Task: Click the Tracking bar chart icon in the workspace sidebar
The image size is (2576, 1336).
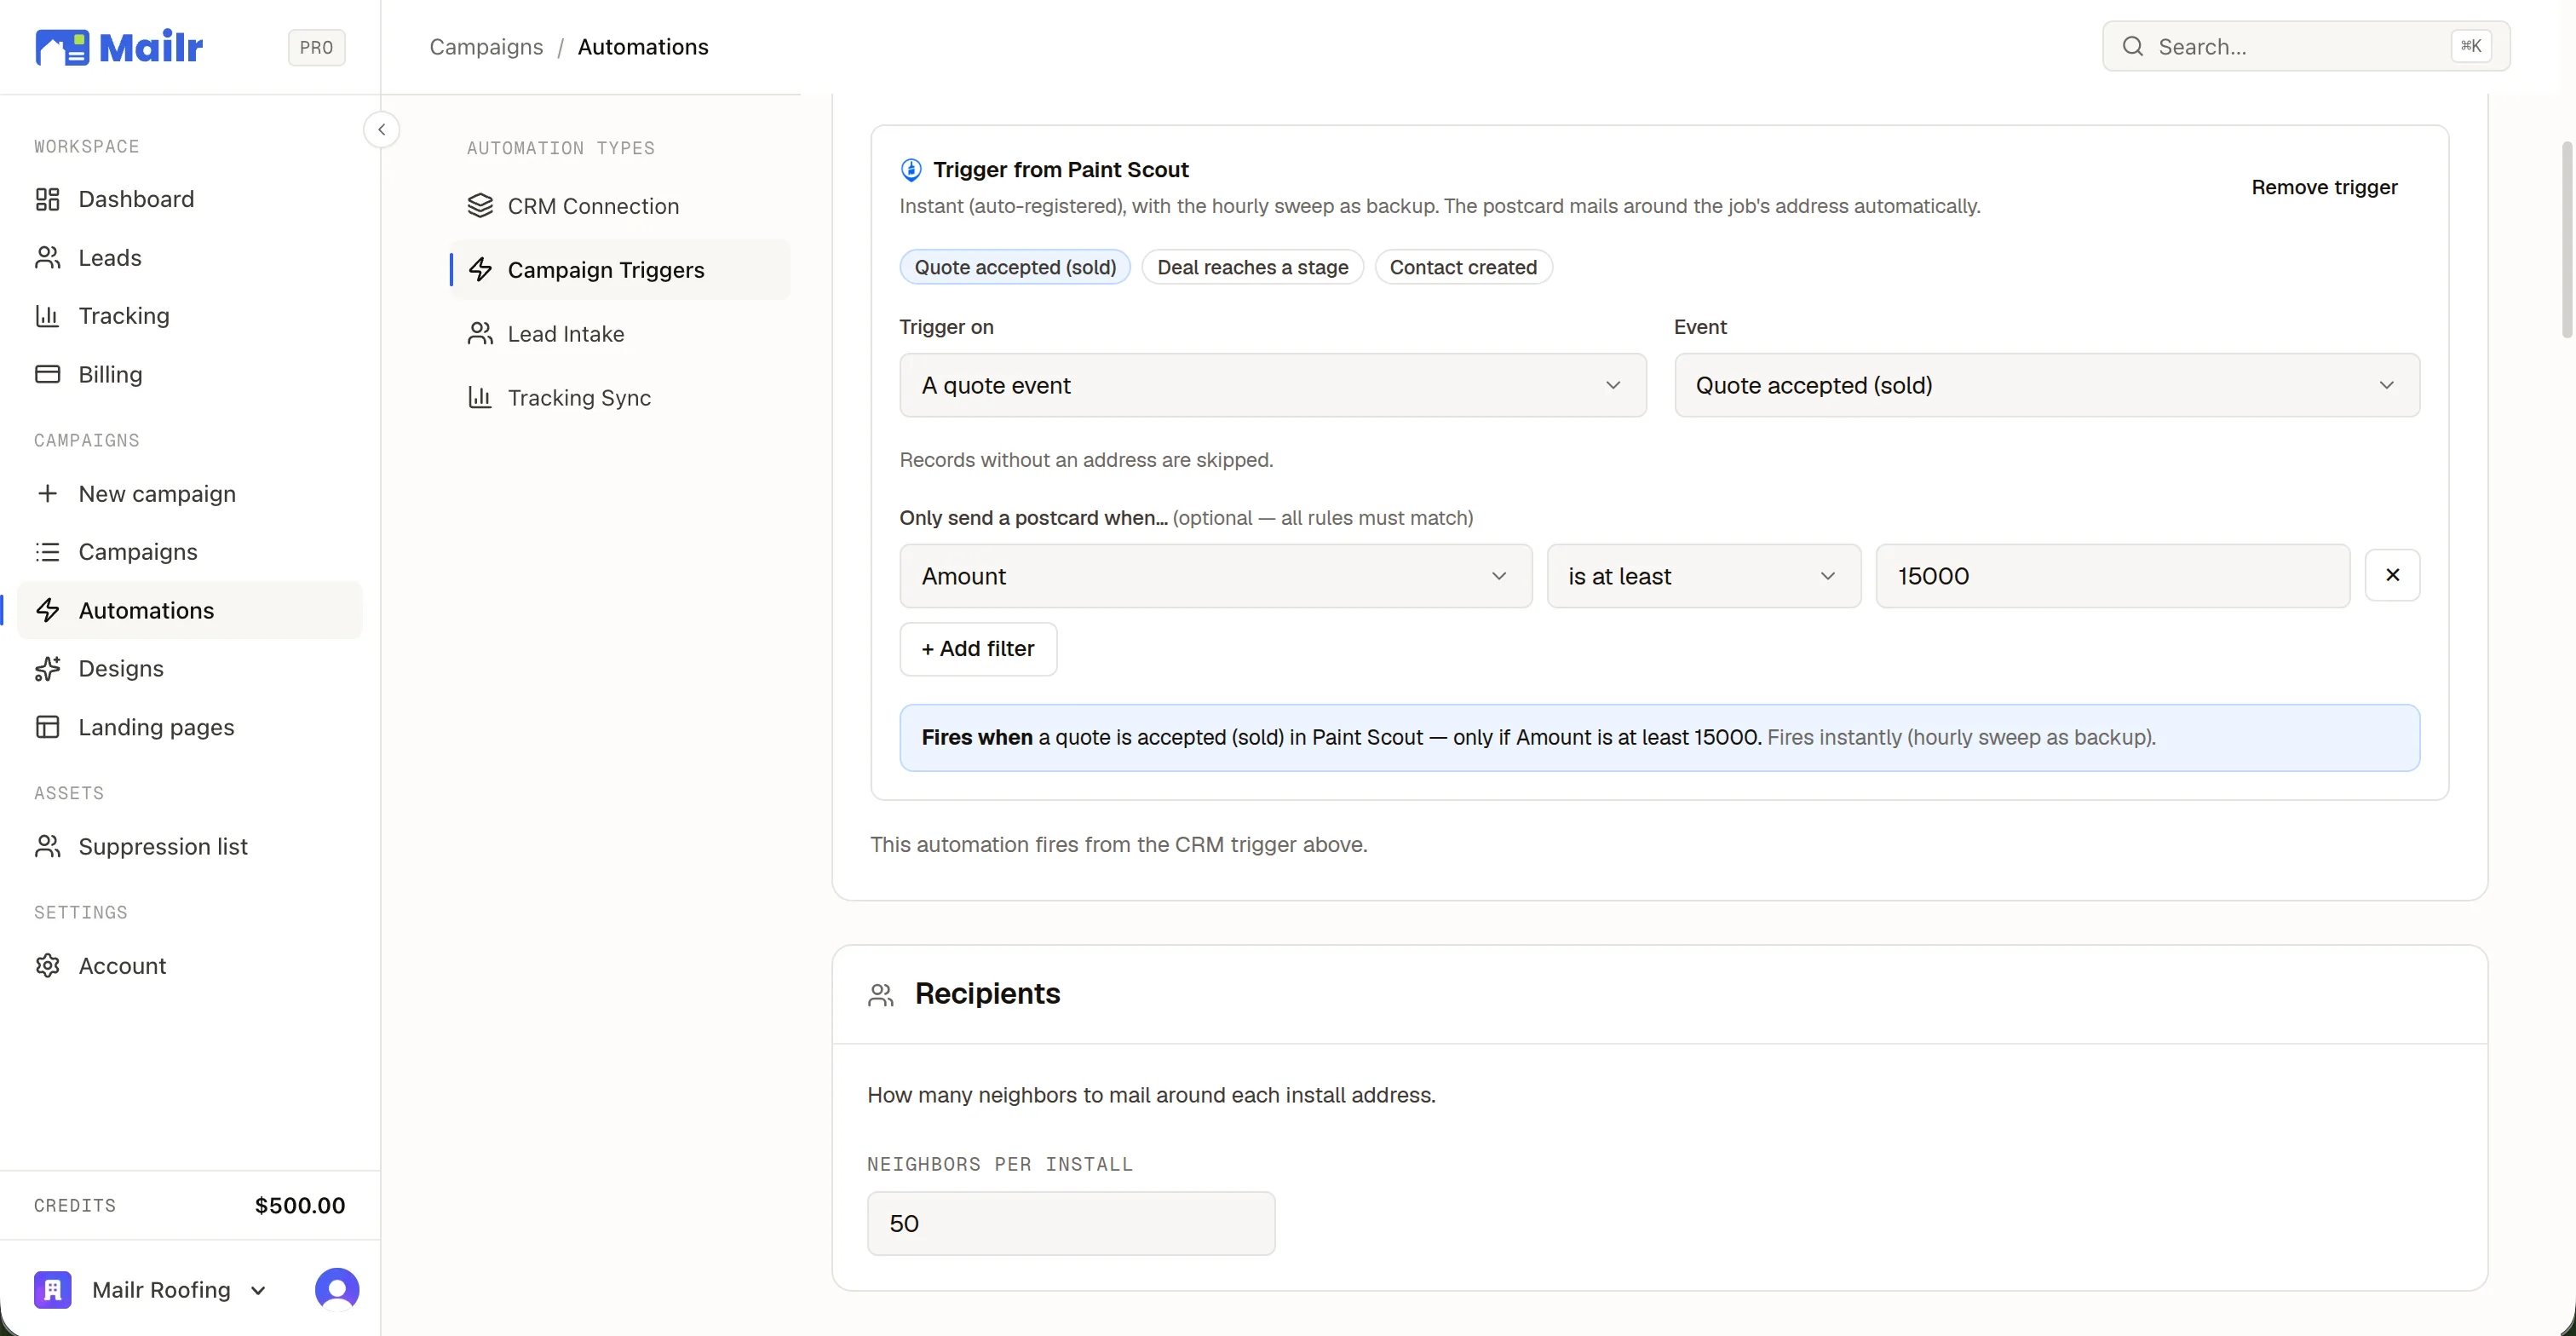Action: tap(47, 316)
